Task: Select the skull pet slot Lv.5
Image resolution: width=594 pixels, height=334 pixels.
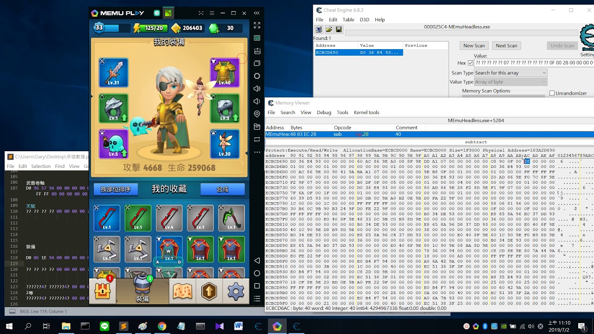Action: (x=113, y=144)
